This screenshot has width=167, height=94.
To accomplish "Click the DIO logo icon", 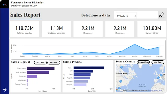I will (4, 5).
